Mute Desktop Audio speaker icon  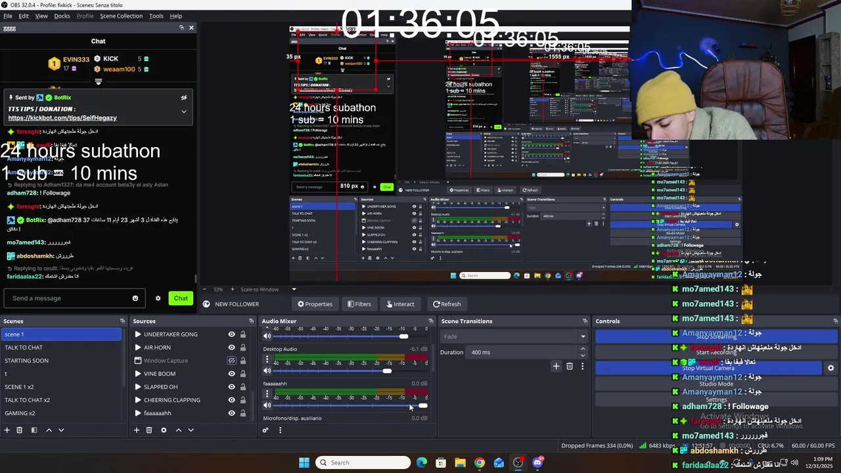tap(267, 371)
